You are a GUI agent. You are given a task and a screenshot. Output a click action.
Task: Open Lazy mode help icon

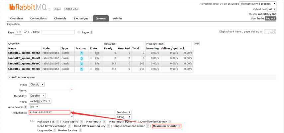point(55,130)
